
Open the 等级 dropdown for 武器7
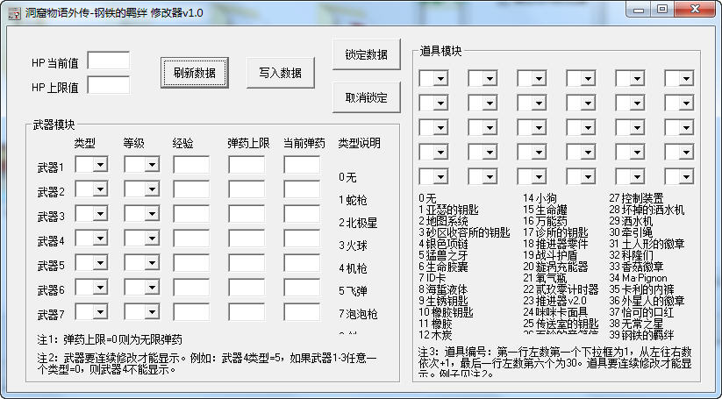coord(141,311)
